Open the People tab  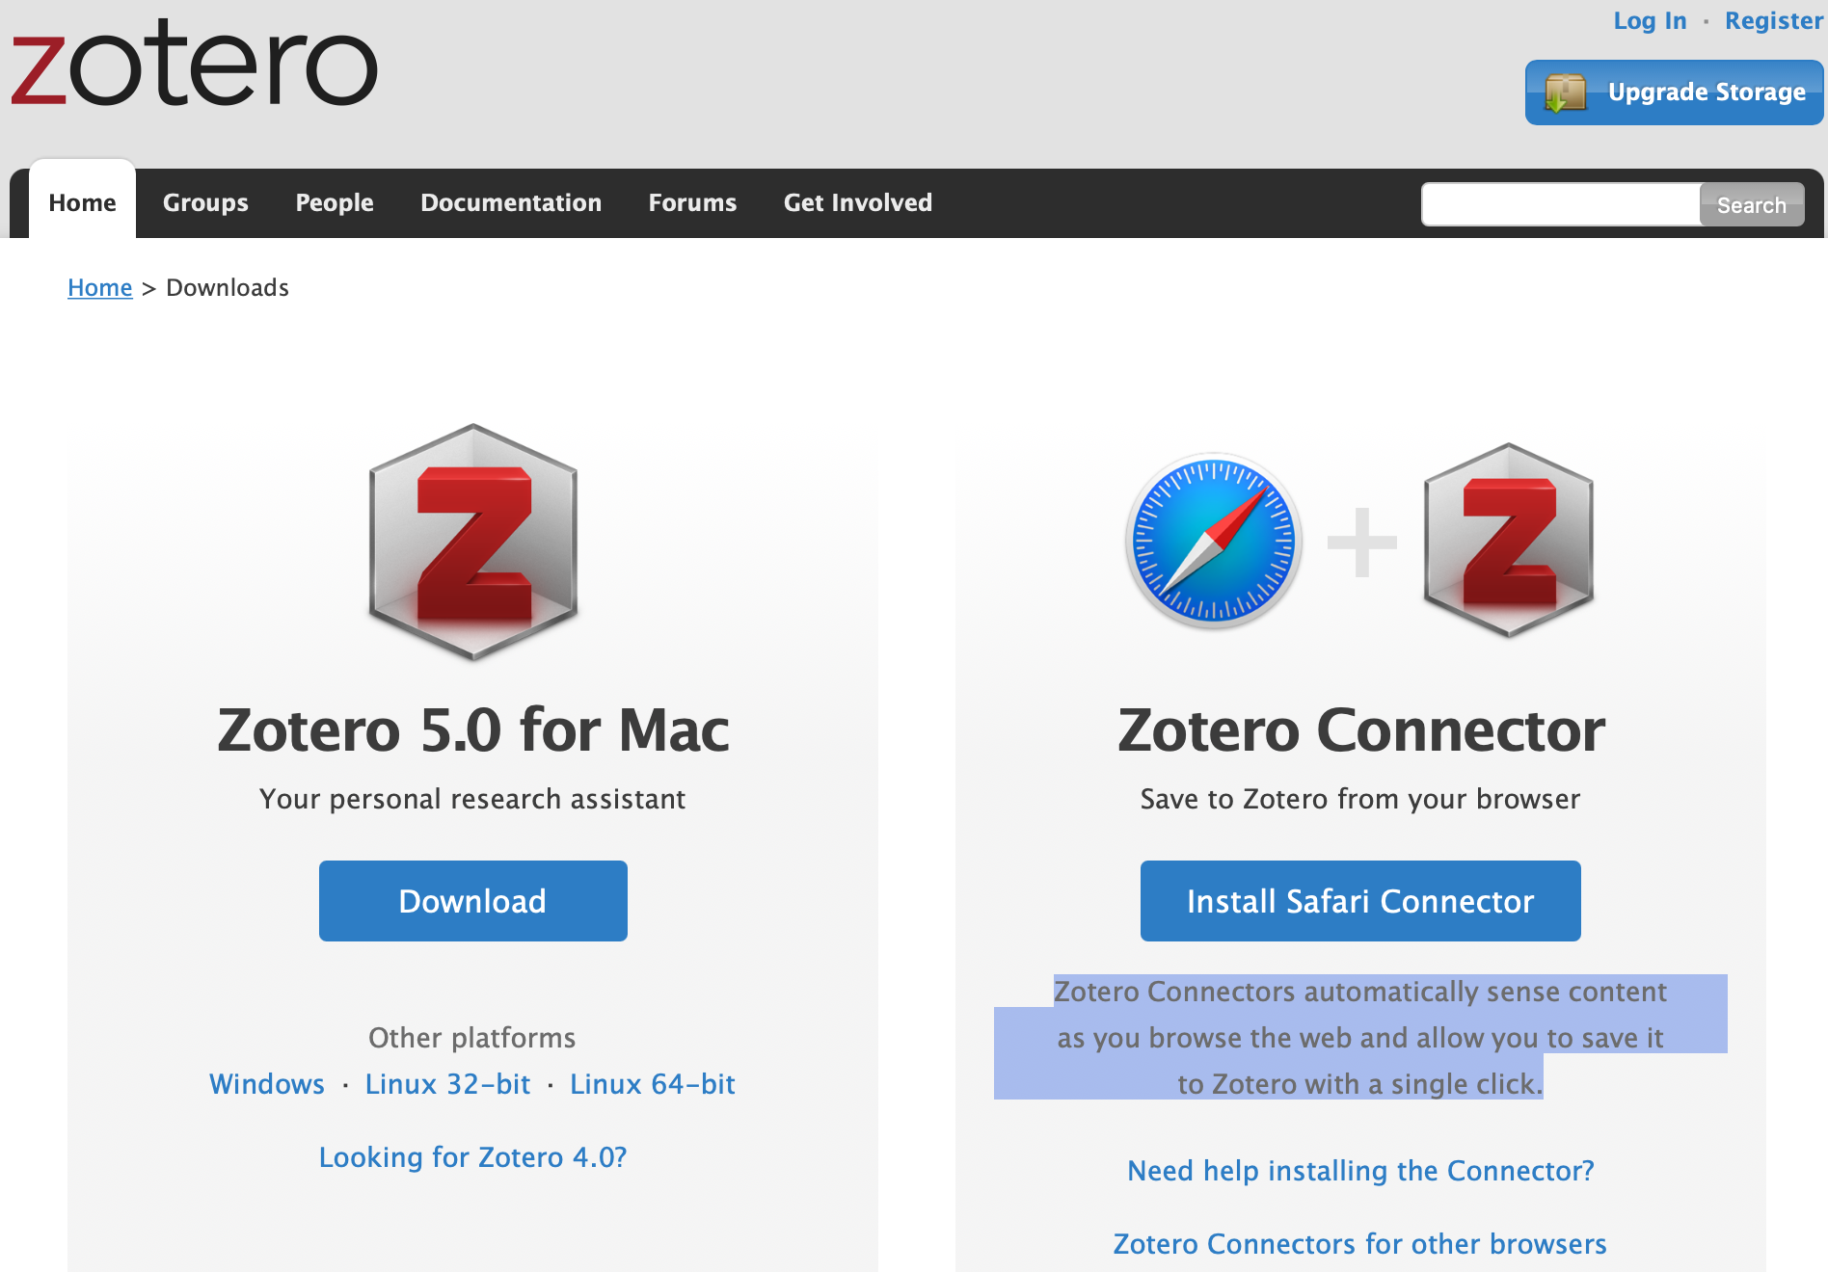(x=335, y=202)
